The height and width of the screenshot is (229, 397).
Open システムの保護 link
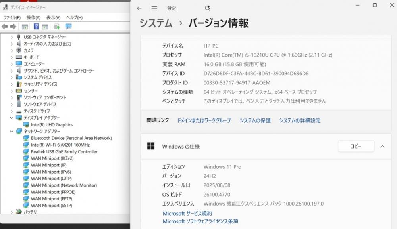(x=255, y=120)
